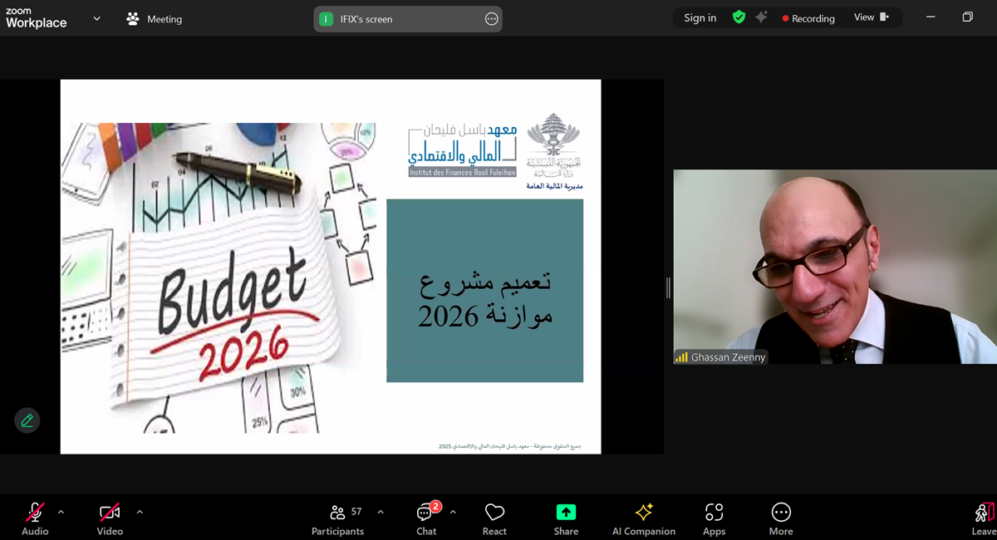Expand the caret beside Participants count
The width and height of the screenshot is (997, 540).
coord(381,512)
